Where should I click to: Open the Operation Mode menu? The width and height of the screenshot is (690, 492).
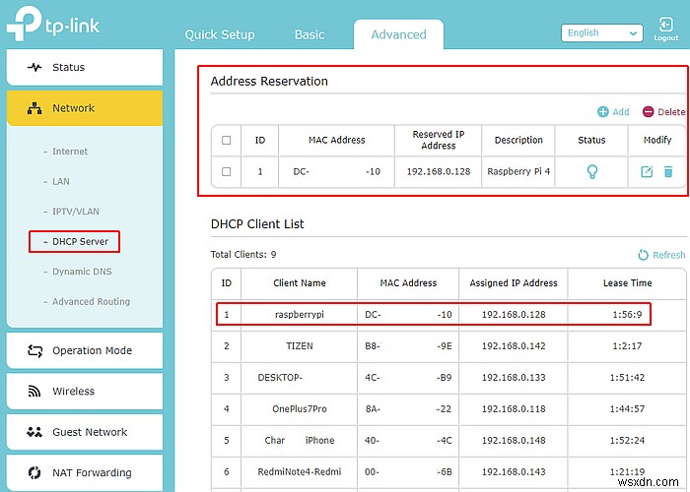point(85,350)
